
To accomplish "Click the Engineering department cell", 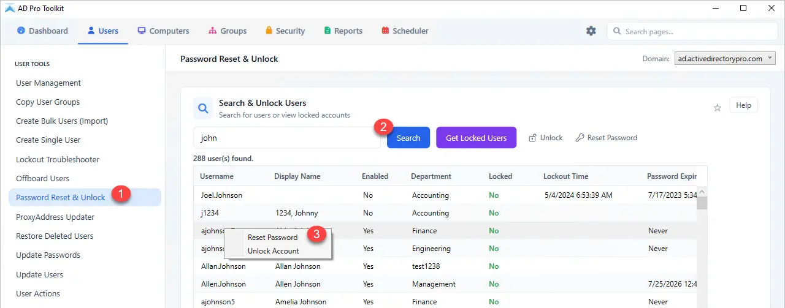I will point(431,249).
